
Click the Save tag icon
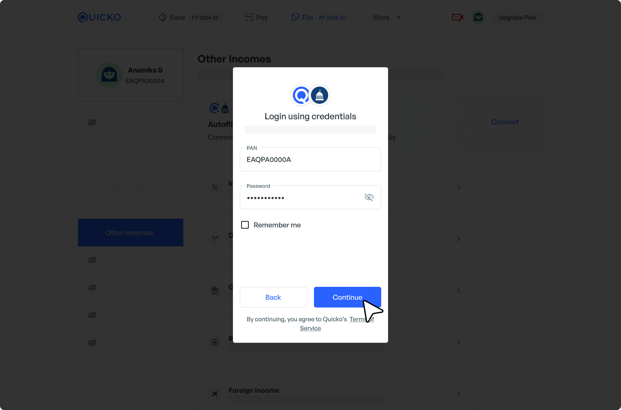(x=163, y=17)
